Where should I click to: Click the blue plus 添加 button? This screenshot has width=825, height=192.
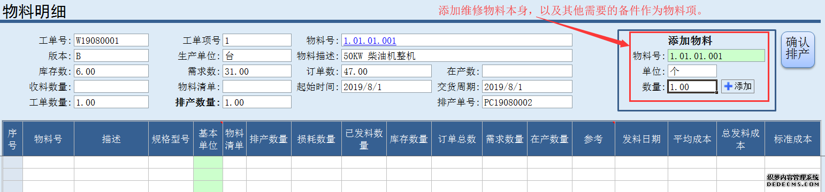click(x=738, y=86)
